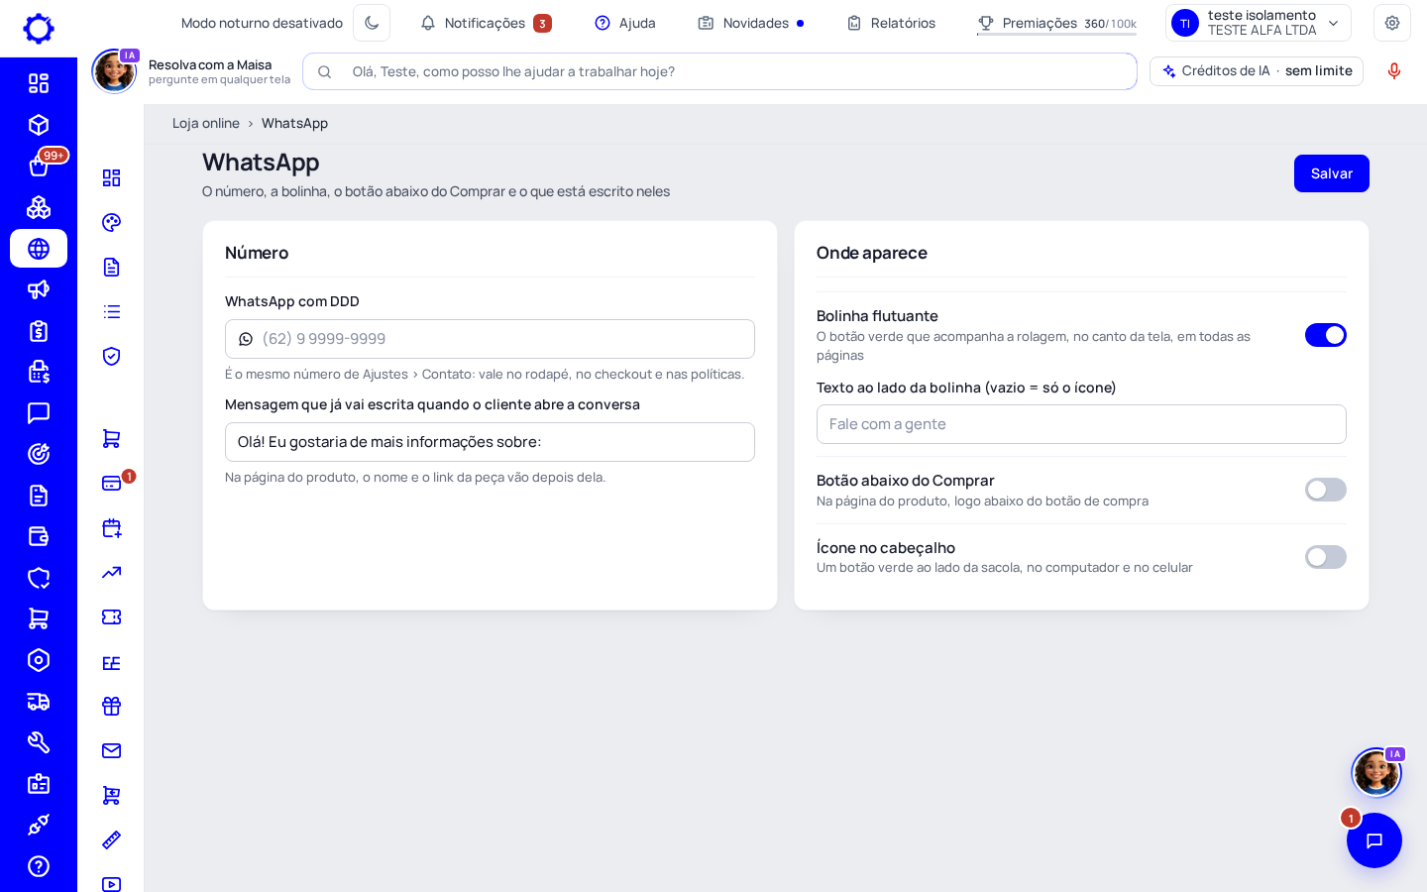Enable Botão abaixo do Comprar switch
Screen dimensions: 1427x892
tap(1325, 490)
